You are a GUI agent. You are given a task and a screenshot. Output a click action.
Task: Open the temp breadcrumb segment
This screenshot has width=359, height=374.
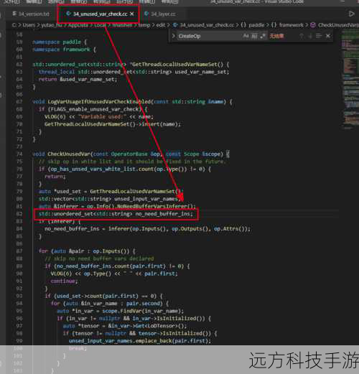click(144, 25)
